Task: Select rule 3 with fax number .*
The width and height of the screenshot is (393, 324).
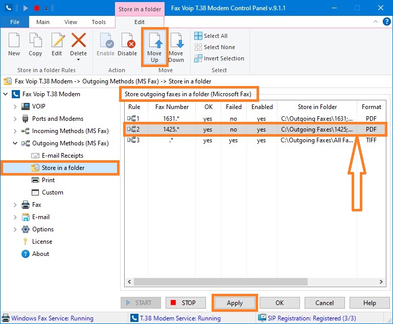Action: (x=255, y=140)
